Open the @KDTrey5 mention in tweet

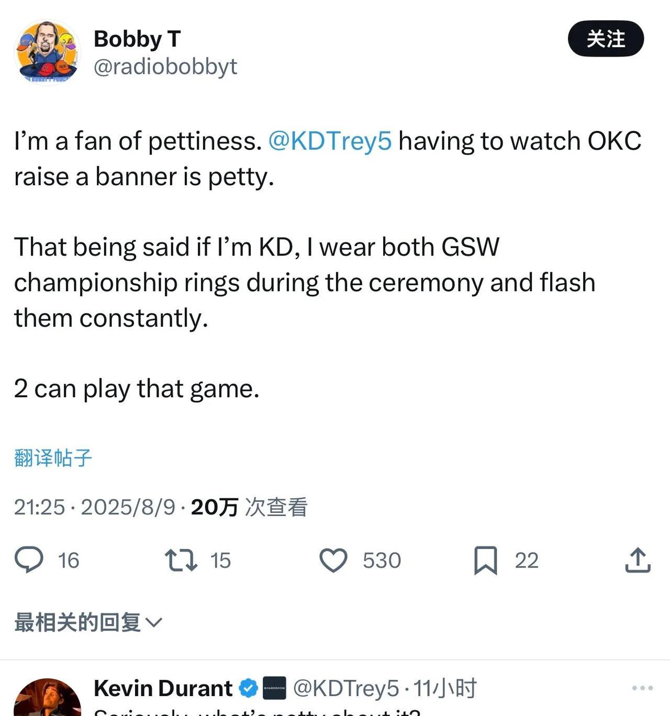tap(330, 141)
